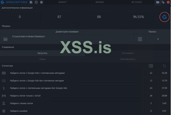Open the folder icon in top-right title bar
The width and height of the screenshot is (171, 115).
pos(158,2)
